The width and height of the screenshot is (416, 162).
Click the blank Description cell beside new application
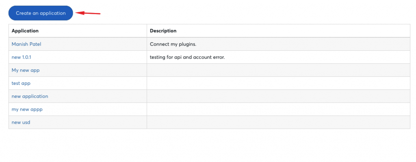tap(278, 96)
